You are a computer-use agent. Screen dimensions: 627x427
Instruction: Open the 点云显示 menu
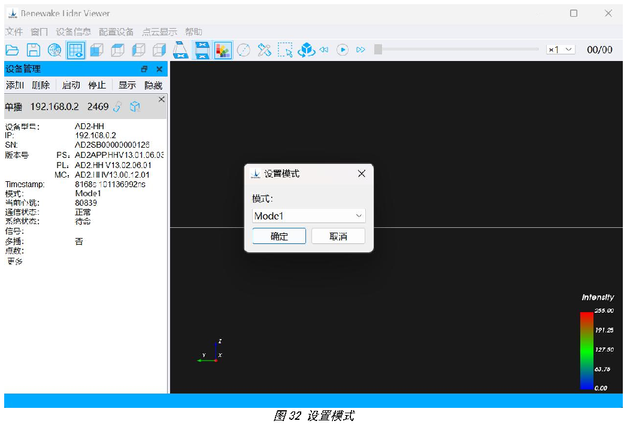159,32
